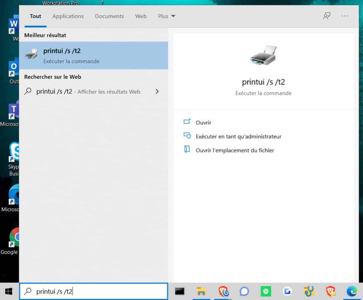The width and height of the screenshot is (363, 300).
Task: Select best result printui /s /t2
Action: coord(94,56)
